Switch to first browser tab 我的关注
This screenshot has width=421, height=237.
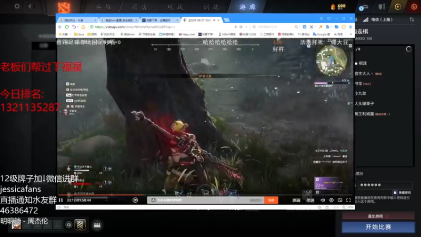click(78, 20)
